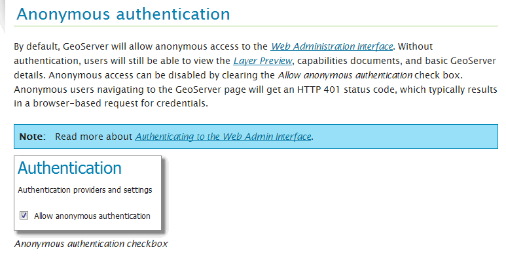Click the basic GeoServer details phrase

(255, 68)
